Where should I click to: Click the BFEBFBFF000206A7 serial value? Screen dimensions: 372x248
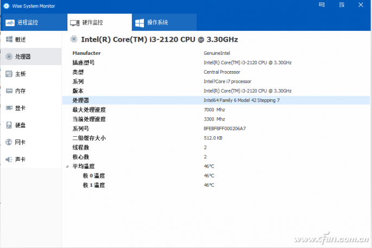(225, 129)
